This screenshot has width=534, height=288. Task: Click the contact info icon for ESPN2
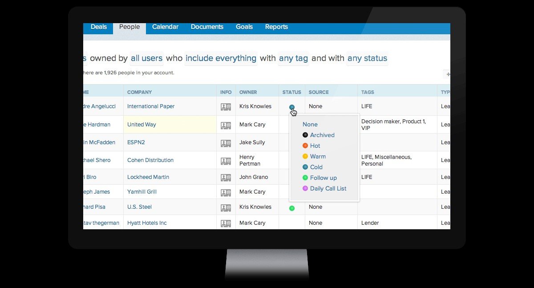226,143
